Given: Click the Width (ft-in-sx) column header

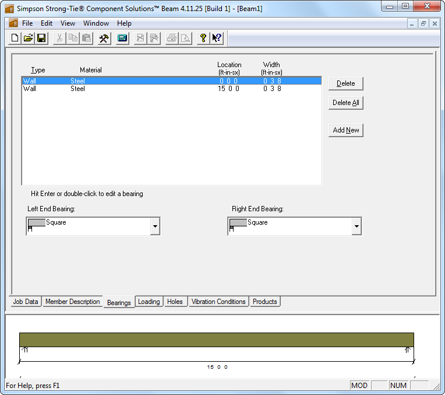Looking at the screenshot, I should (x=271, y=68).
